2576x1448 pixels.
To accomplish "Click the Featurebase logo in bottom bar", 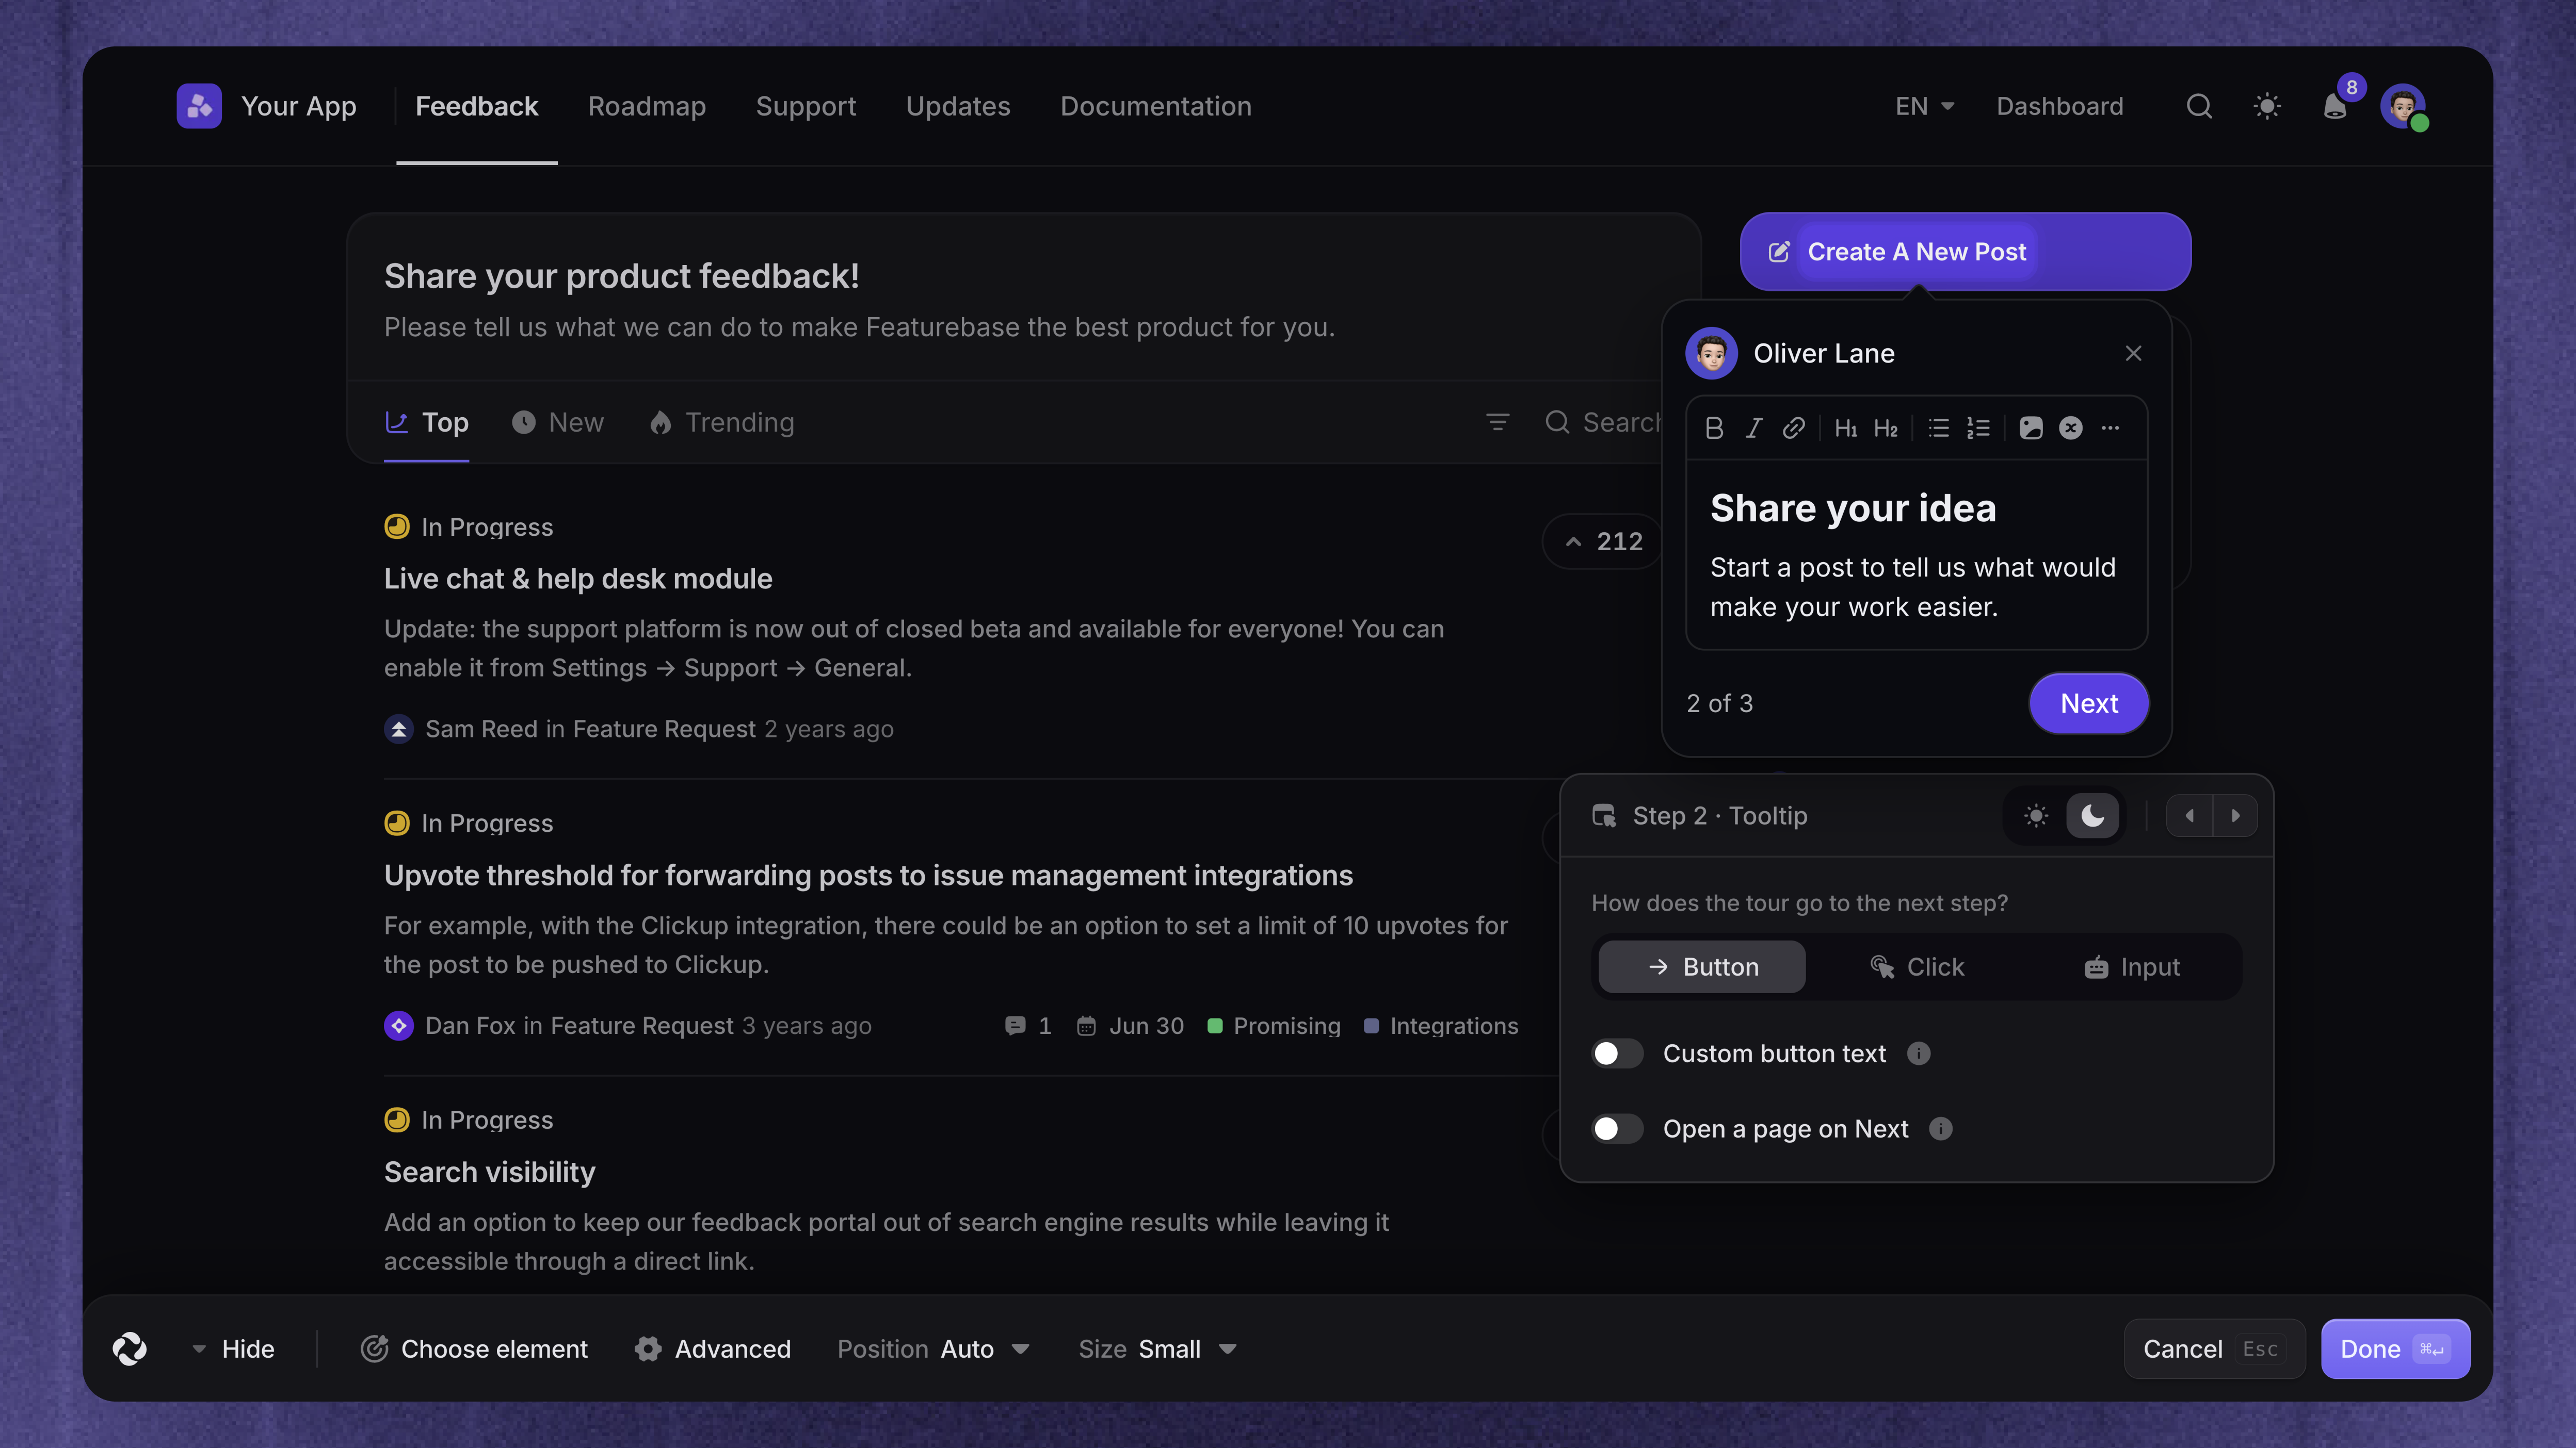I will (x=130, y=1349).
